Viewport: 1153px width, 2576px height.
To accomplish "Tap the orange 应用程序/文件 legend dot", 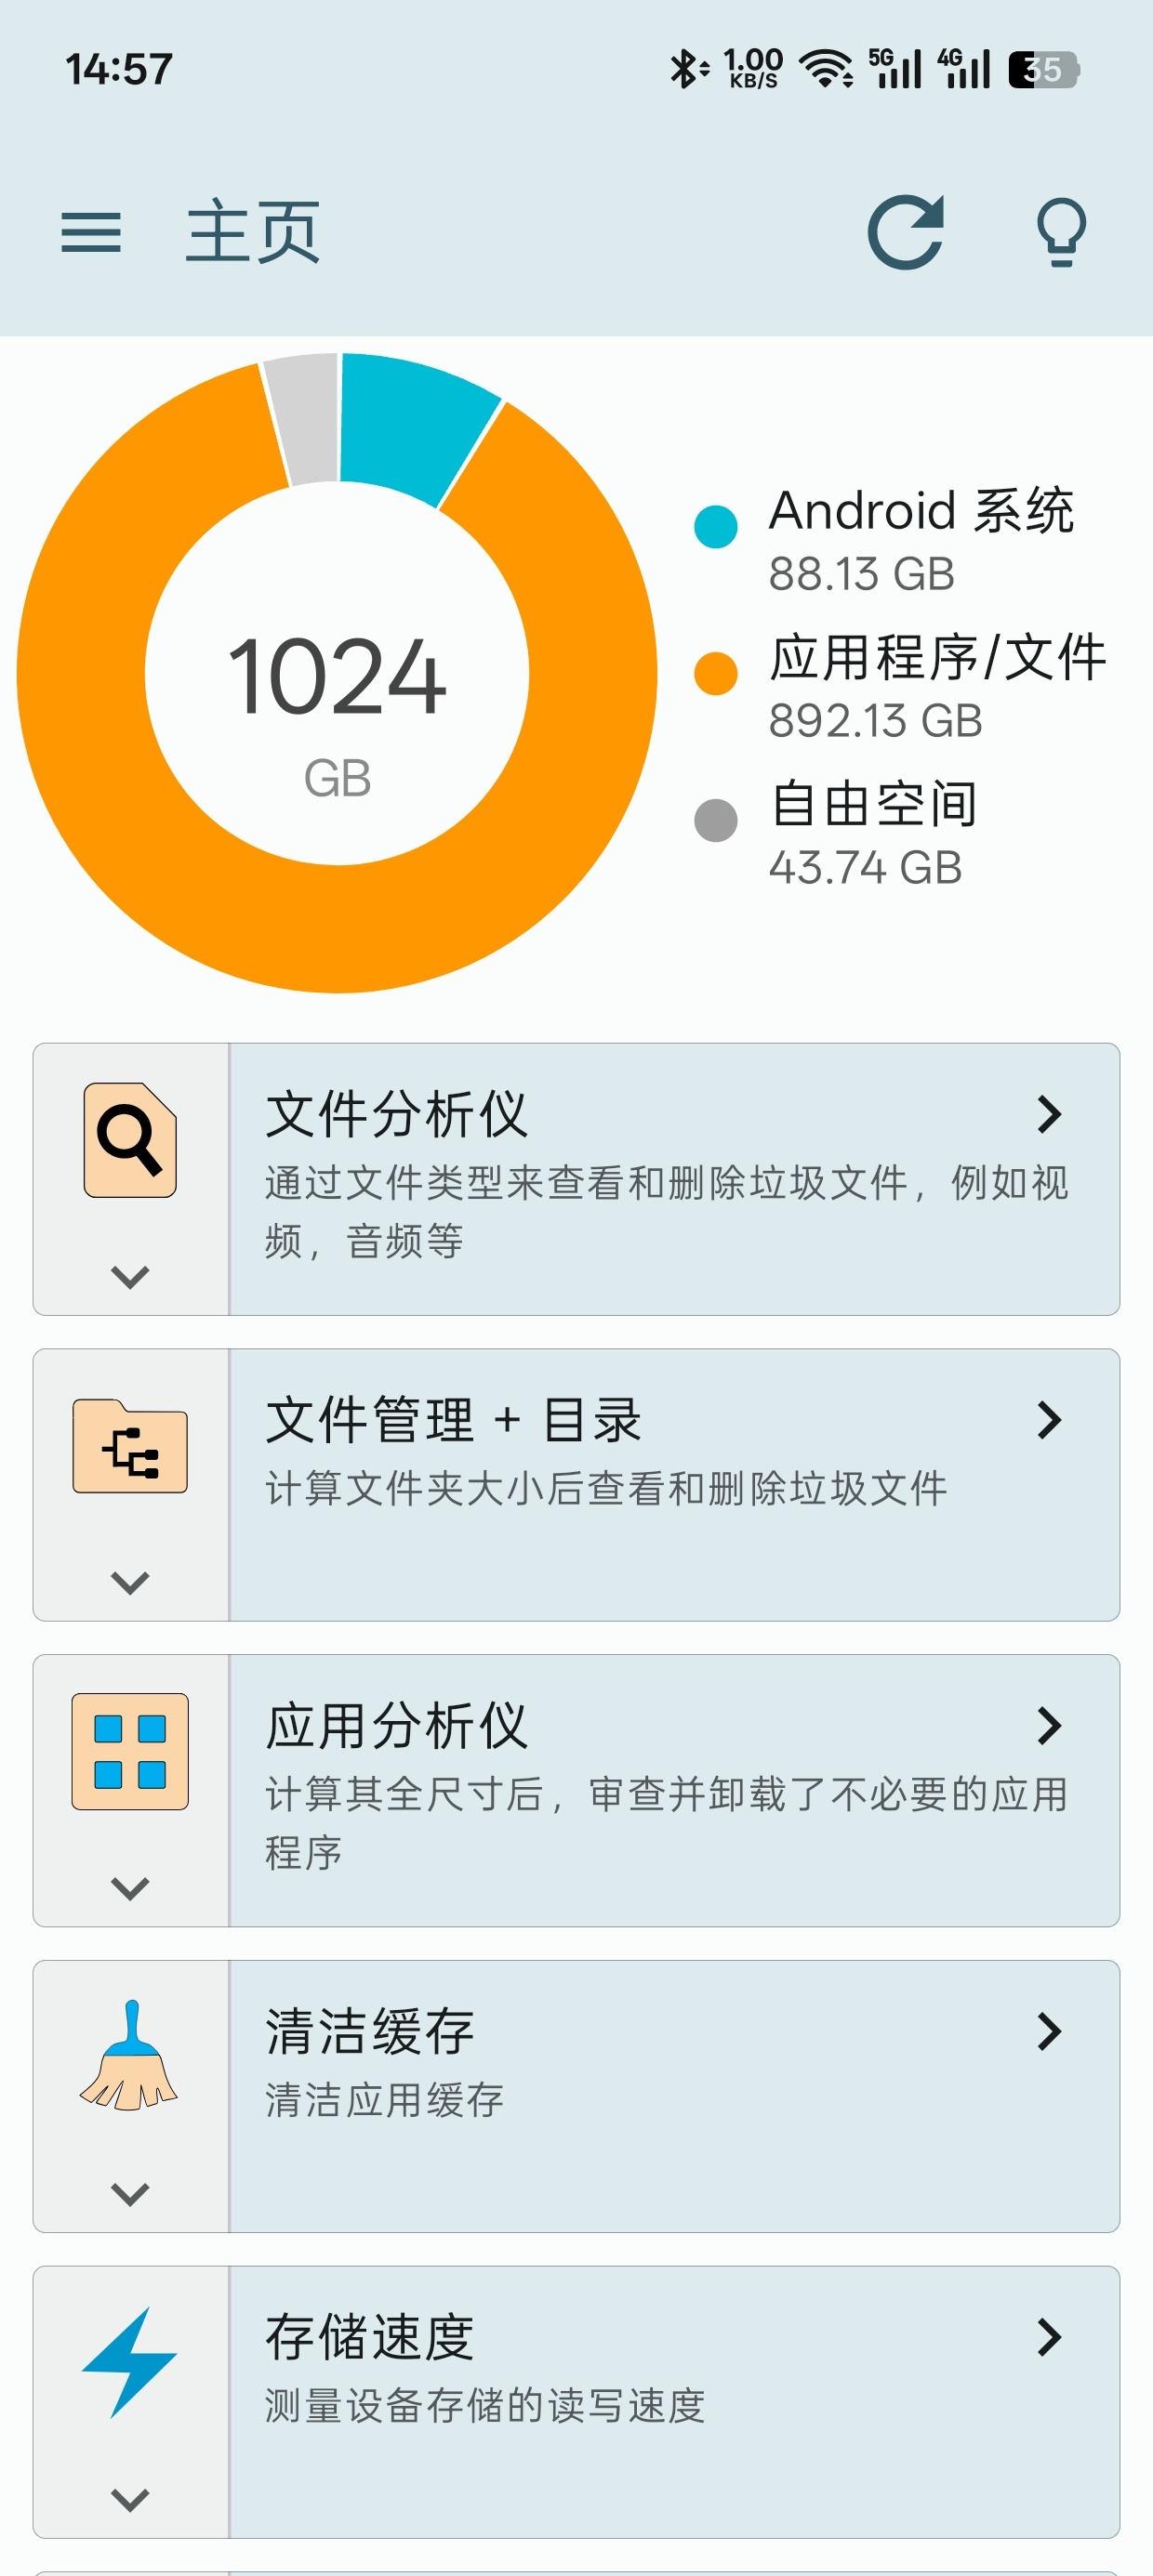I will click(x=716, y=673).
